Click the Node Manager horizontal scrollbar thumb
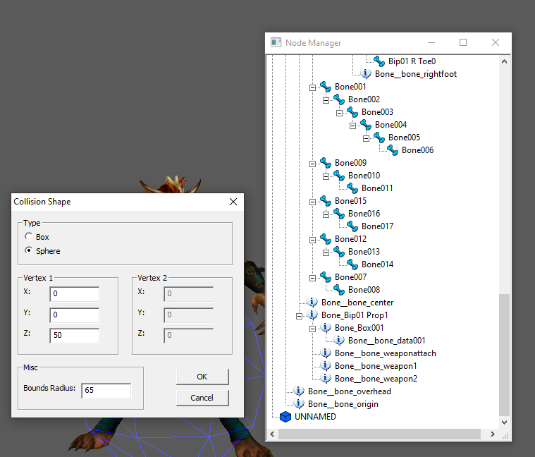This screenshot has height=457, width=535. (379, 434)
